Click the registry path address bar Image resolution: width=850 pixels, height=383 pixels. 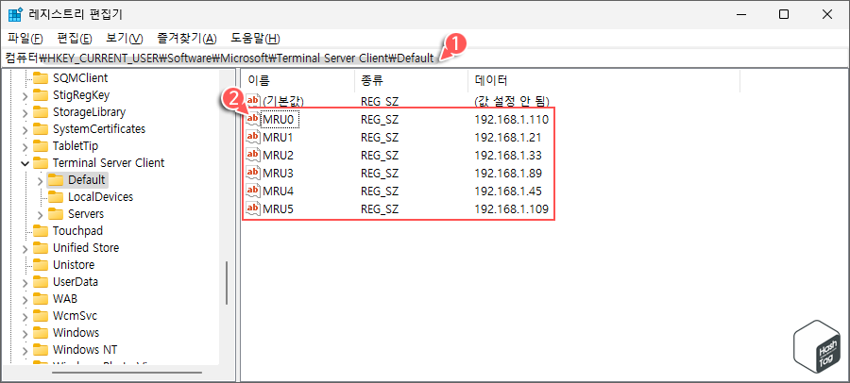pyautogui.click(x=424, y=58)
